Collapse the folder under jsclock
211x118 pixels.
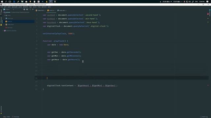5,15
